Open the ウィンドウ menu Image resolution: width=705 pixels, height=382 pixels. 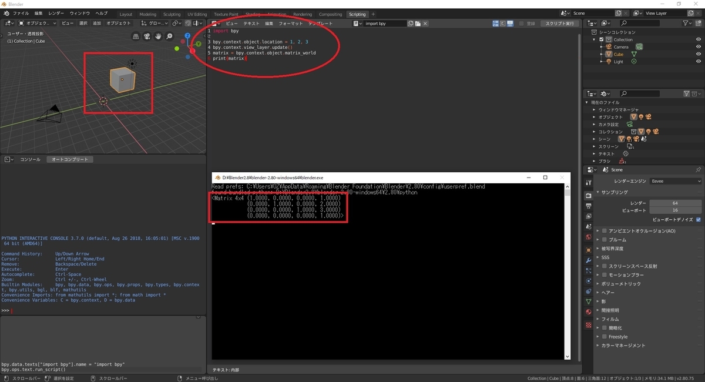[80, 13]
